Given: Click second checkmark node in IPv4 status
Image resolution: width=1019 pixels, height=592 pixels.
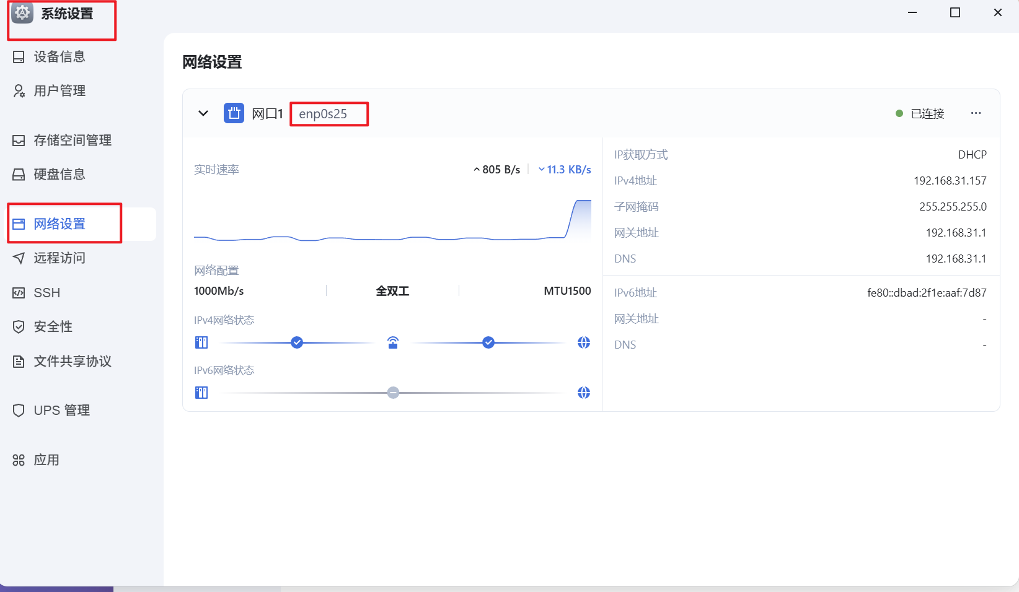Looking at the screenshot, I should (x=488, y=342).
